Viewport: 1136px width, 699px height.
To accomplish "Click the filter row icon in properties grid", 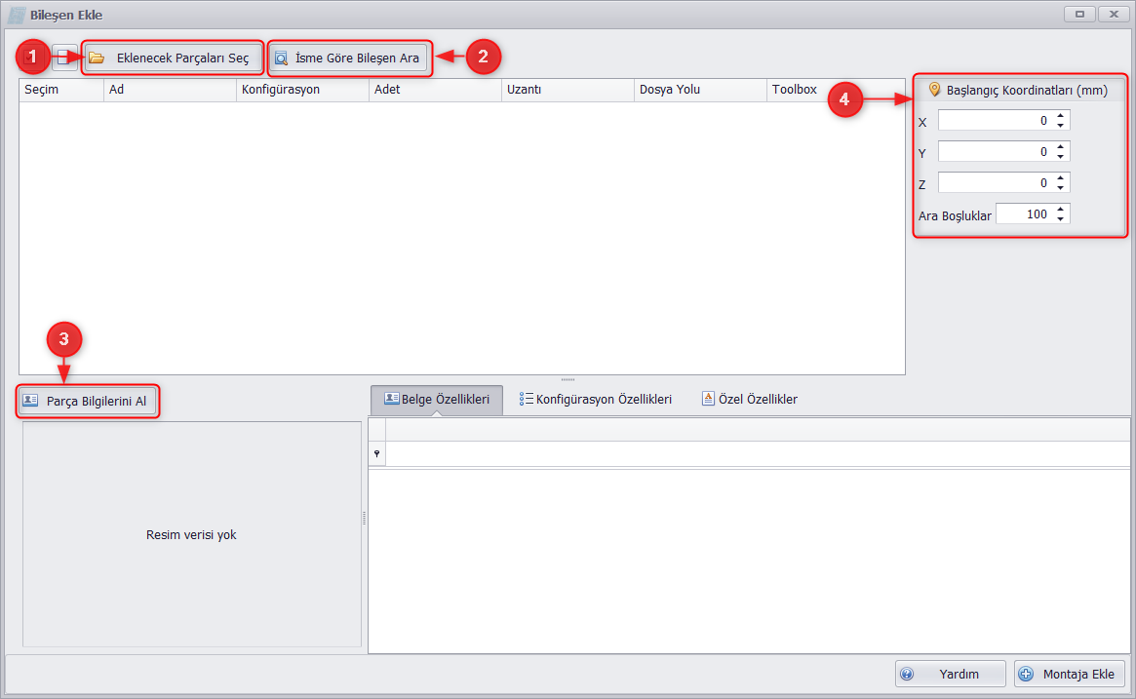I will pos(376,453).
